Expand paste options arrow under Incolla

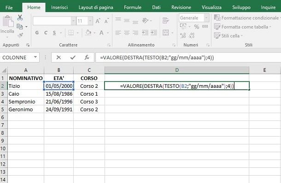coord(7,37)
